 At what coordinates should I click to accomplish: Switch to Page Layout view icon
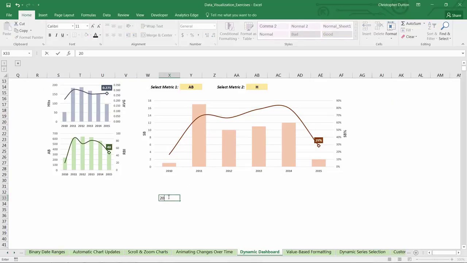[x=399, y=259]
